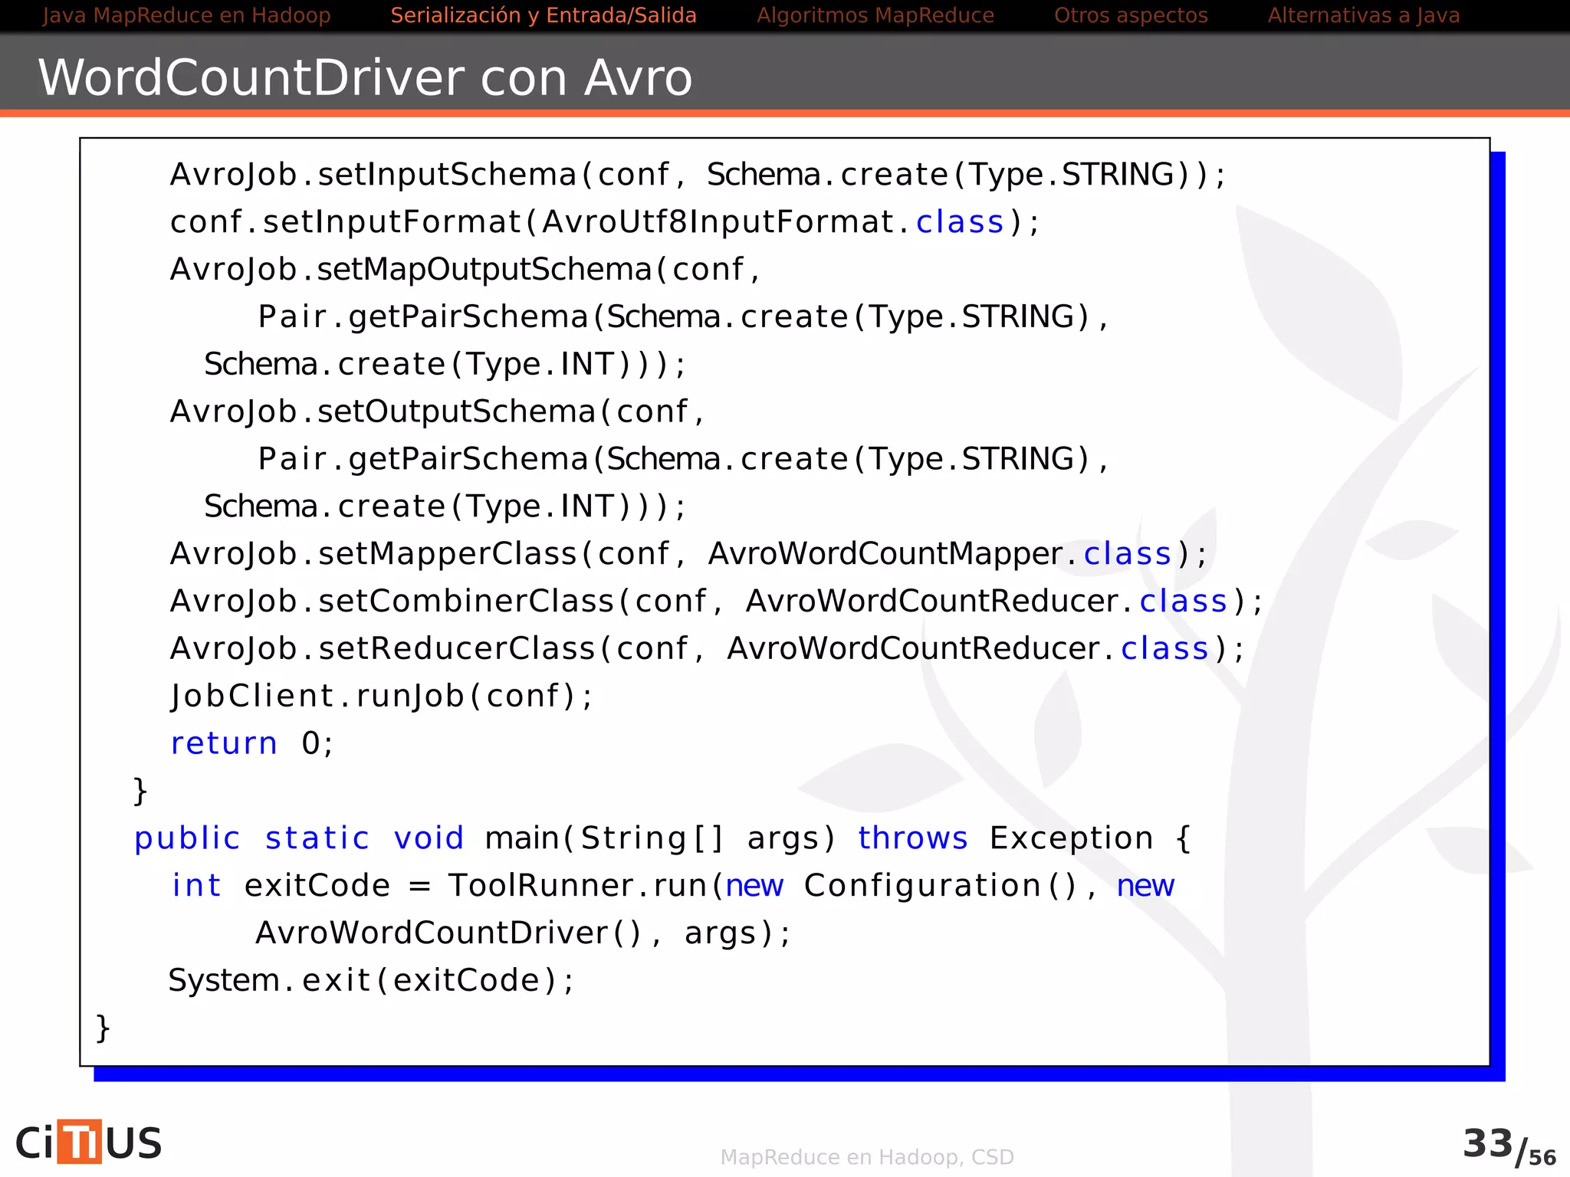Click the 'int exitCode = ToolRunner.run' line
The height and width of the screenshot is (1177, 1570).
[x=672, y=886]
